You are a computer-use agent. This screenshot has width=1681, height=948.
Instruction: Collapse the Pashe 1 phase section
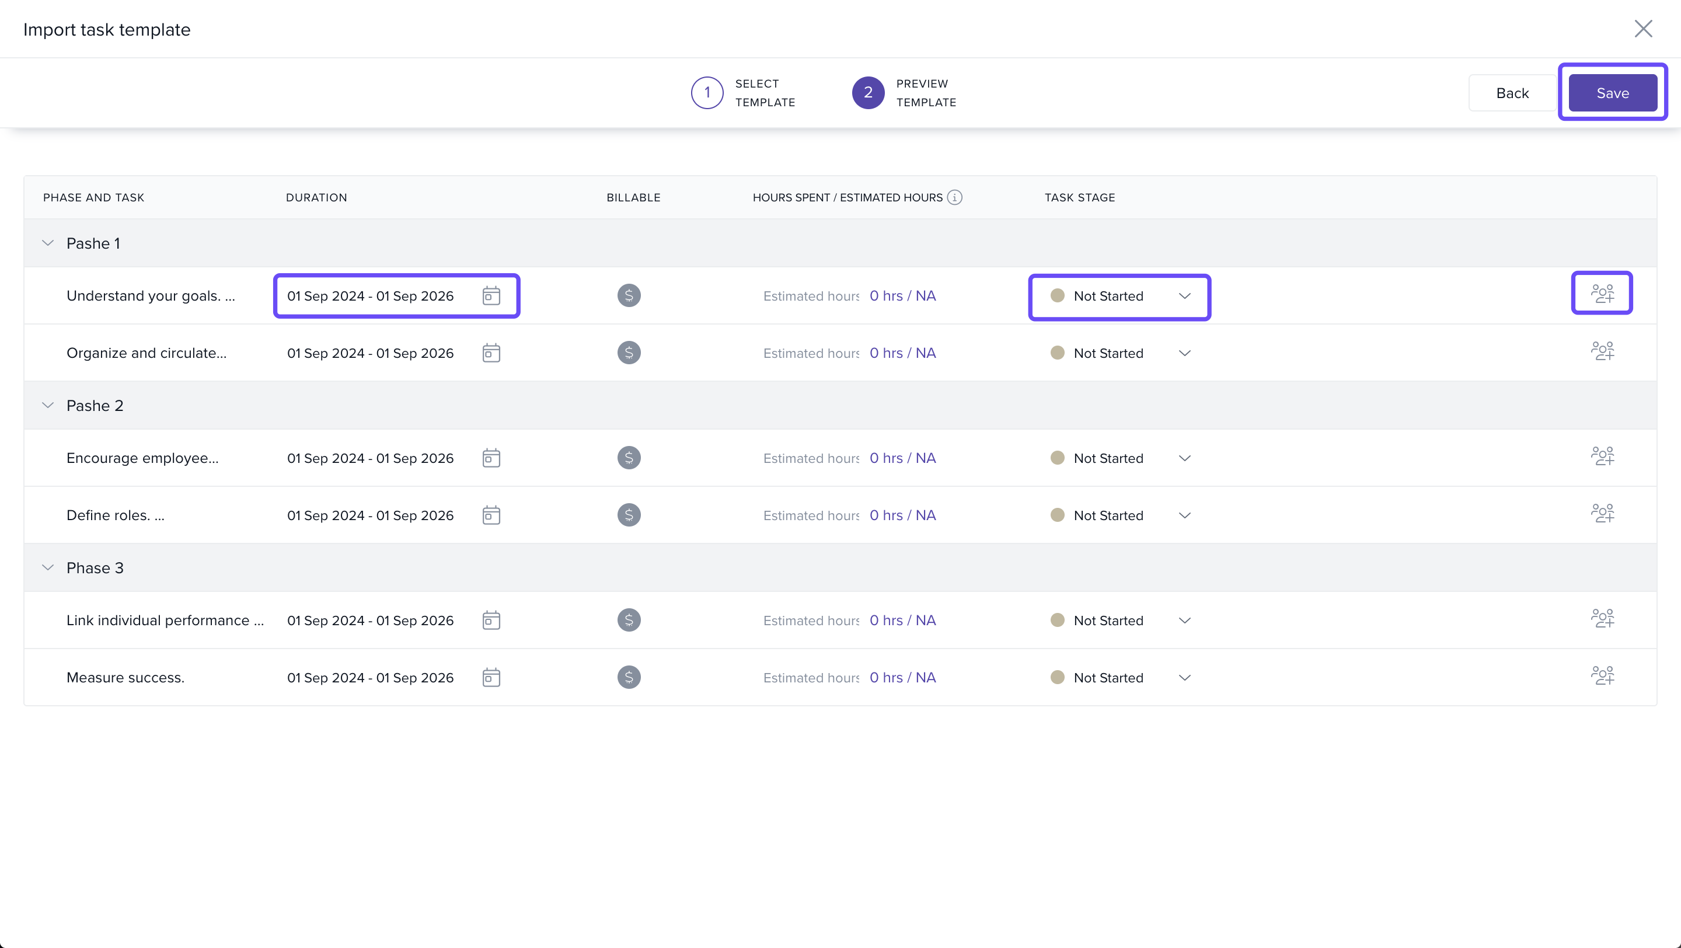tap(48, 243)
